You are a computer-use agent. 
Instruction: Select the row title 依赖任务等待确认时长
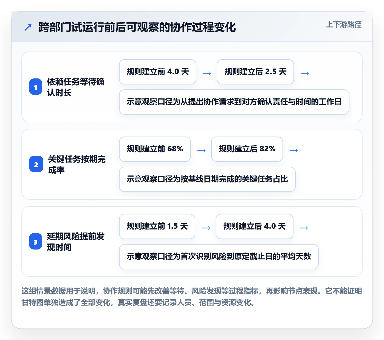pos(76,87)
